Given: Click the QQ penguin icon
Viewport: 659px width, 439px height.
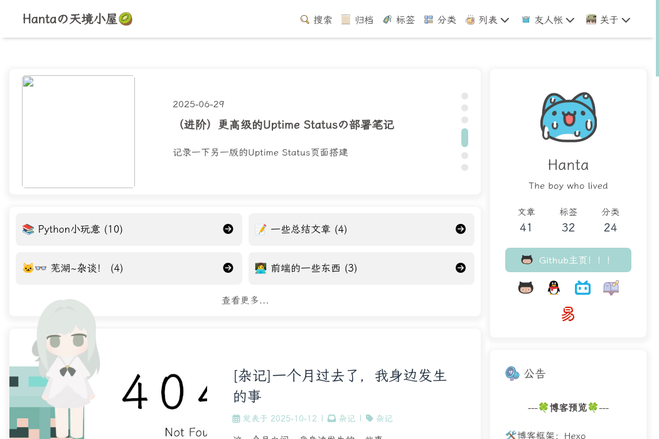Looking at the screenshot, I should [x=554, y=288].
